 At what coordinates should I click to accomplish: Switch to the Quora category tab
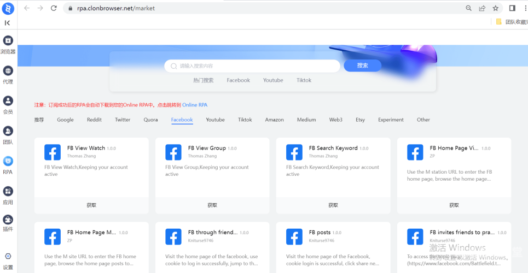click(x=150, y=120)
